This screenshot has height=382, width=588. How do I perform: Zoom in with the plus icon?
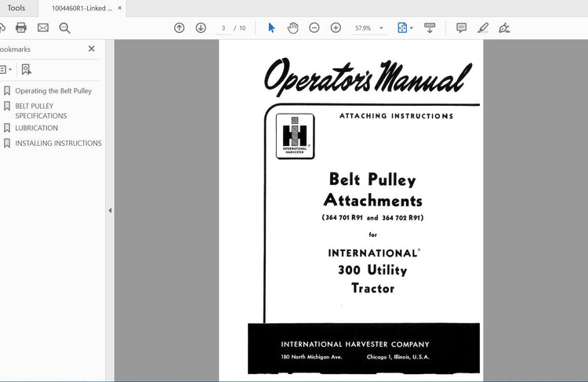[x=336, y=27]
